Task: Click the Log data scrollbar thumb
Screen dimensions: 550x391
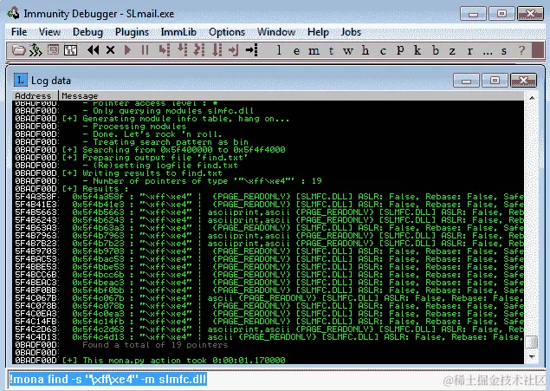Action: click(x=532, y=342)
